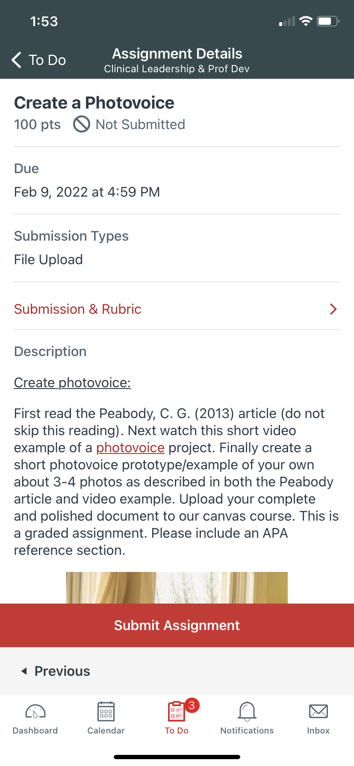Open the Submission & Rubric row
This screenshot has height=766, width=354.
click(177, 309)
